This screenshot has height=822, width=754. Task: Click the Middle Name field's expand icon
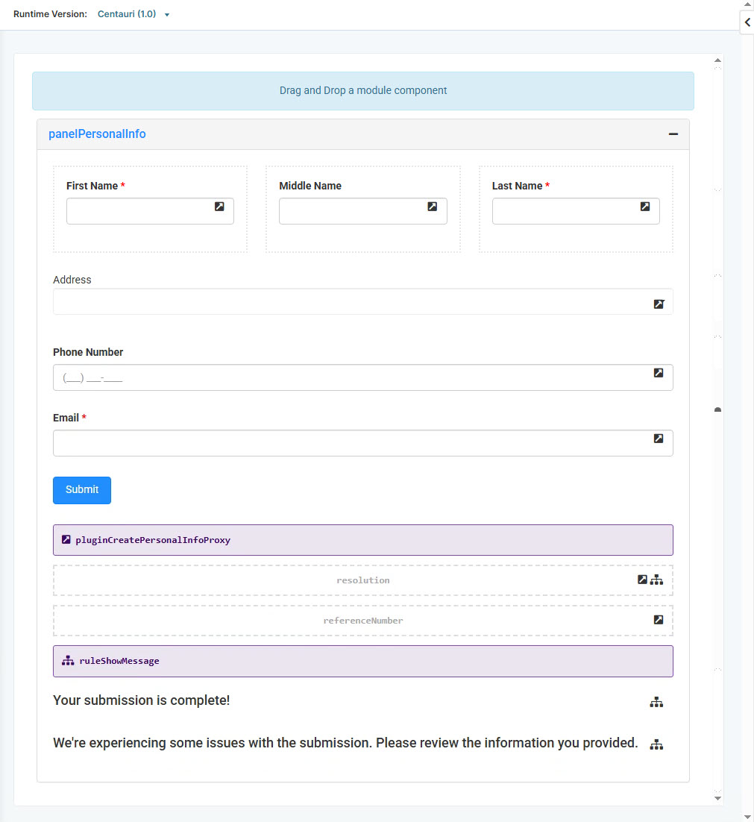pyautogui.click(x=433, y=207)
